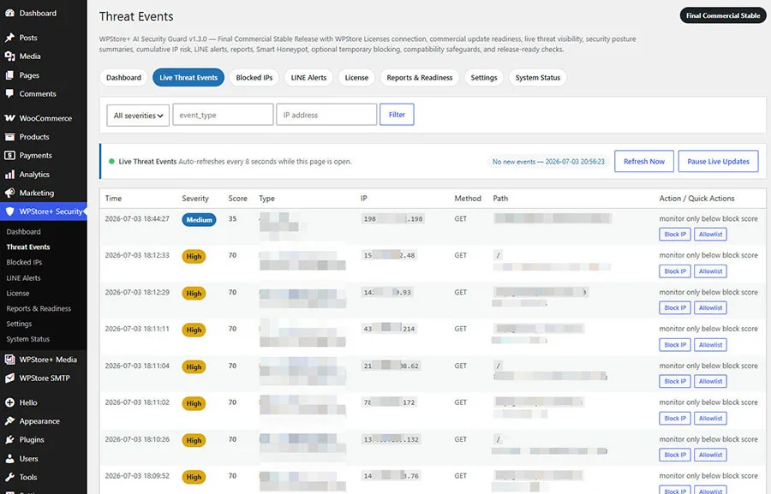Click the Marketing megaphone icon
The width and height of the screenshot is (771, 494).
(9, 193)
